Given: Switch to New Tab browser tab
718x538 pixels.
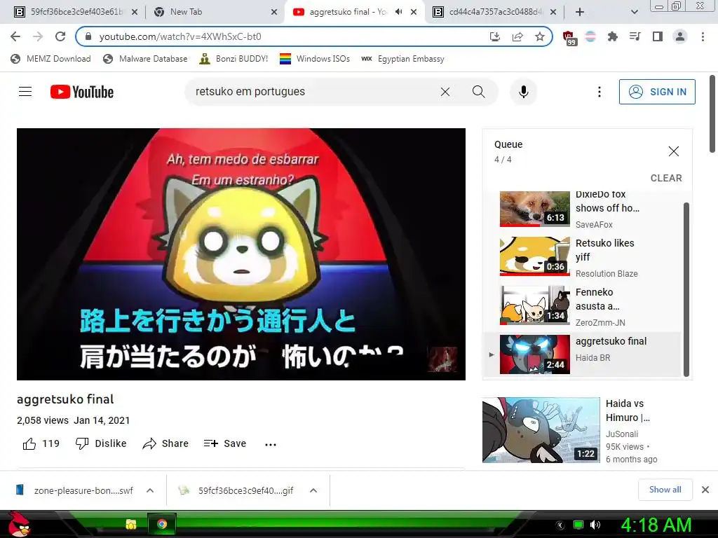Looking at the screenshot, I should tap(214, 12).
